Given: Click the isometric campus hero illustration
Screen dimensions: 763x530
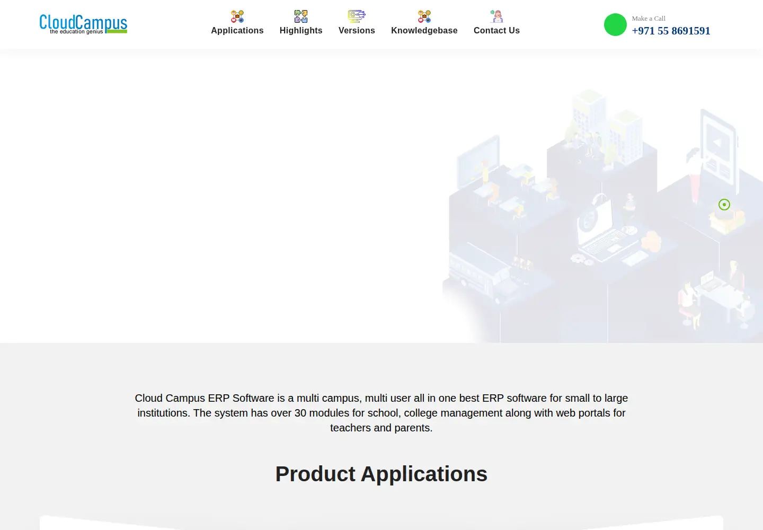Looking at the screenshot, I should (602, 215).
